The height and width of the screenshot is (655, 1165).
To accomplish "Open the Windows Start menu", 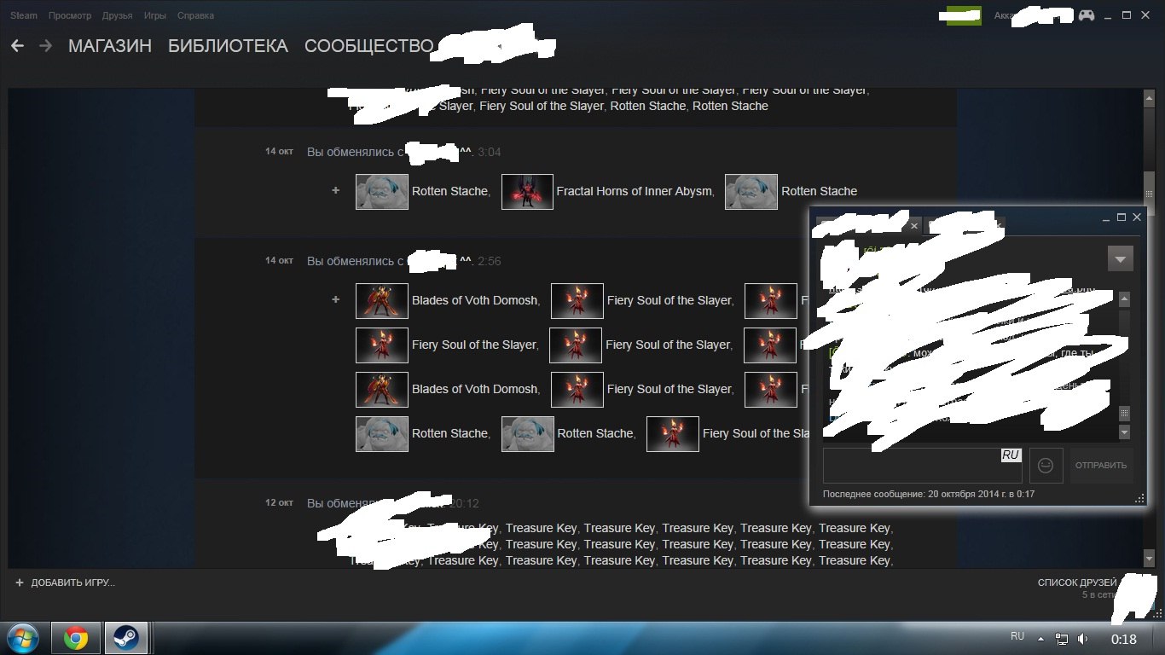I will 23,638.
